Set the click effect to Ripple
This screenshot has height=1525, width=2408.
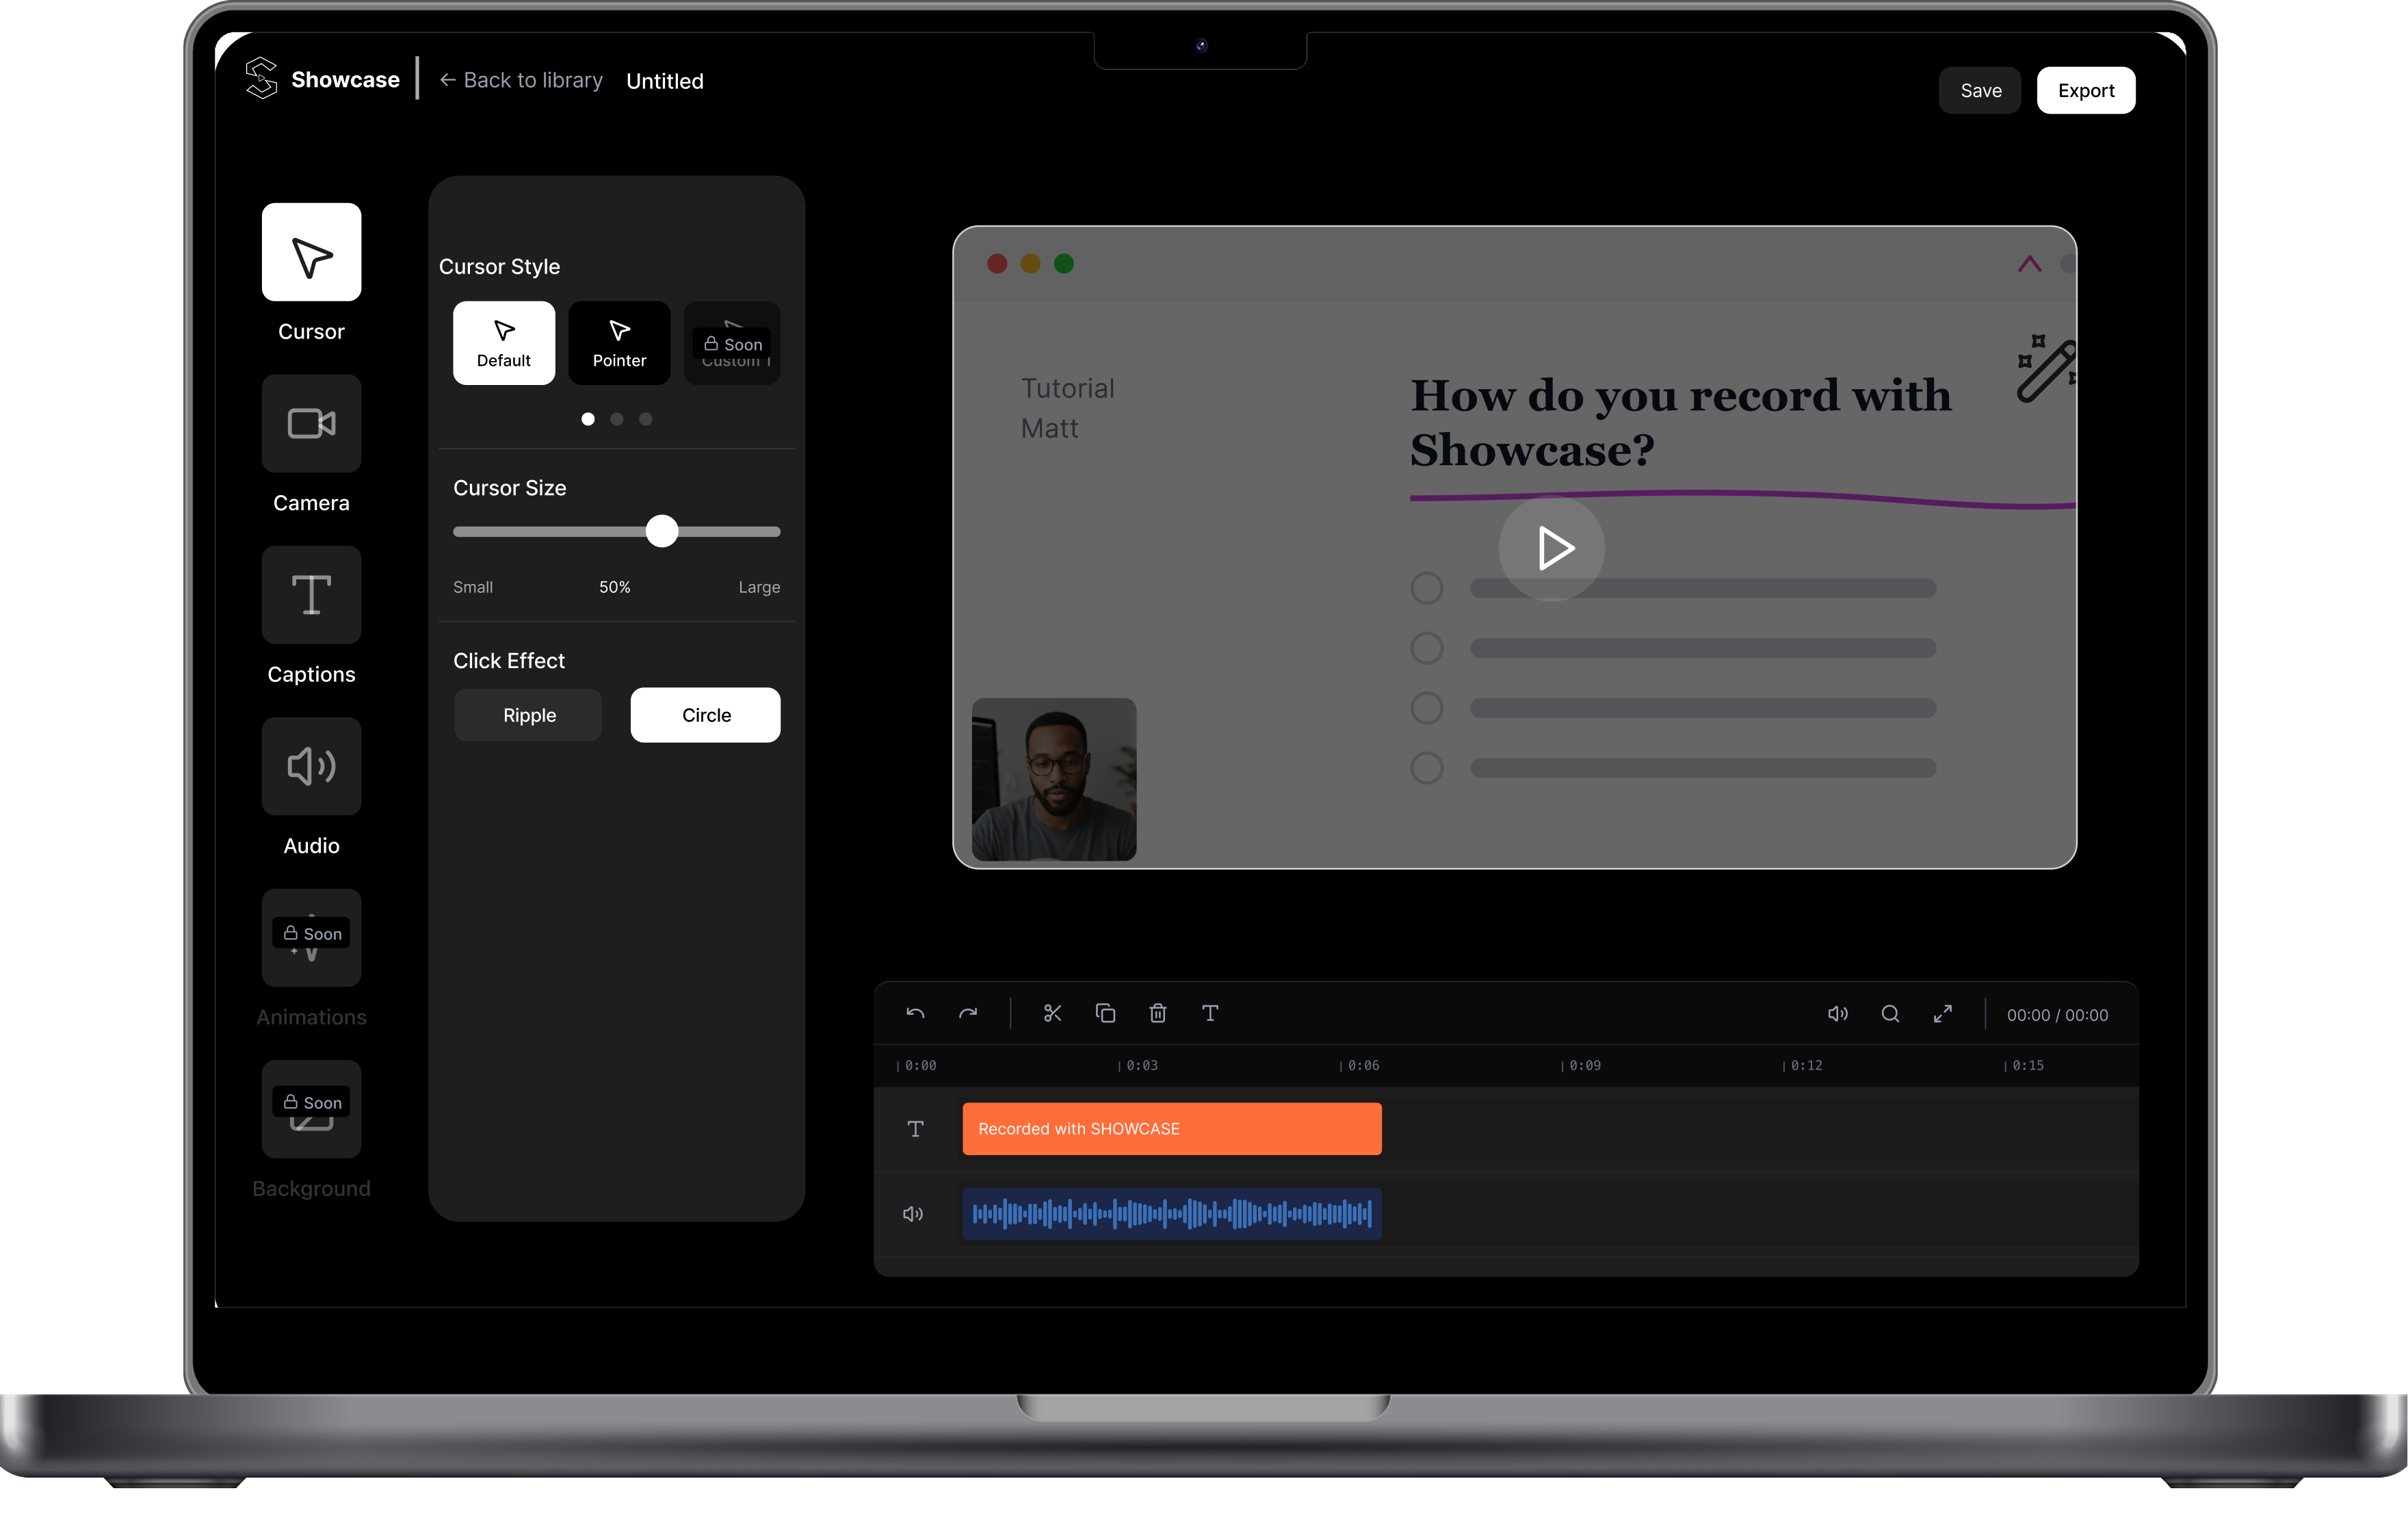pyautogui.click(x=529, y=715)
